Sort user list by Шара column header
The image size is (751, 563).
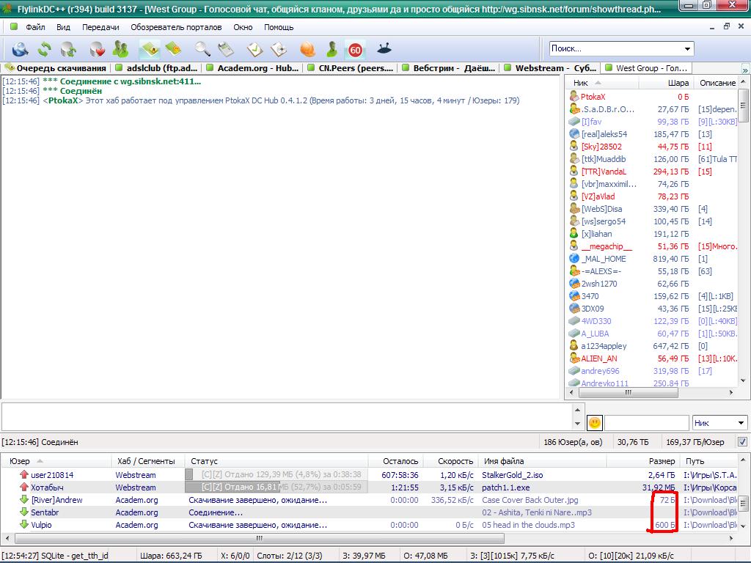point(678,84)
